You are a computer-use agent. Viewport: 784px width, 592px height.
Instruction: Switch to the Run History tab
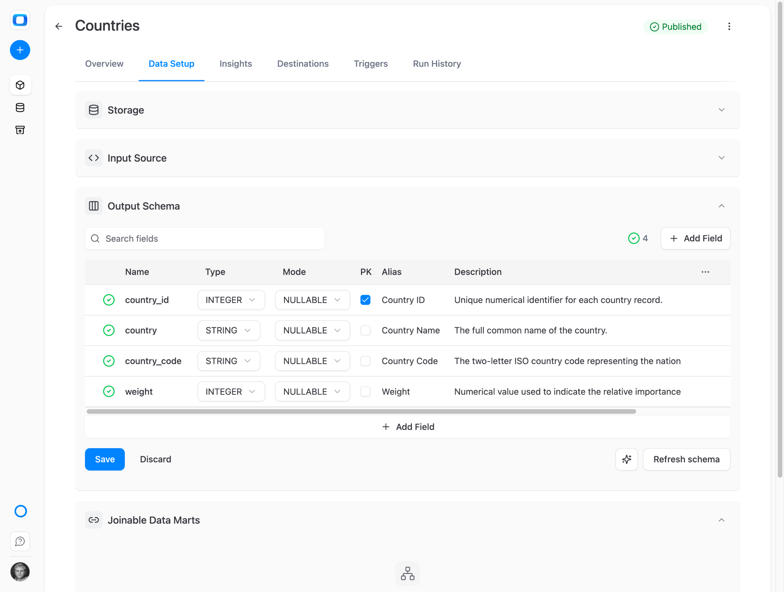tap(437, 64)
